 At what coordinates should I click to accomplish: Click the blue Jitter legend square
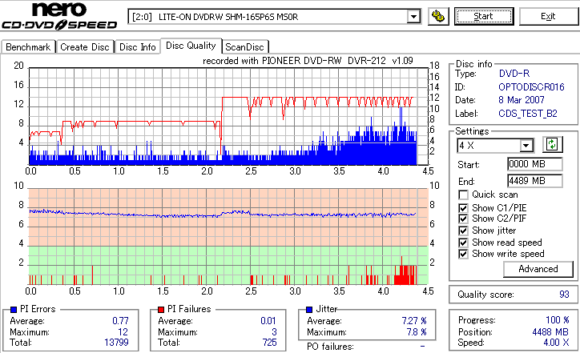(309, 310)
